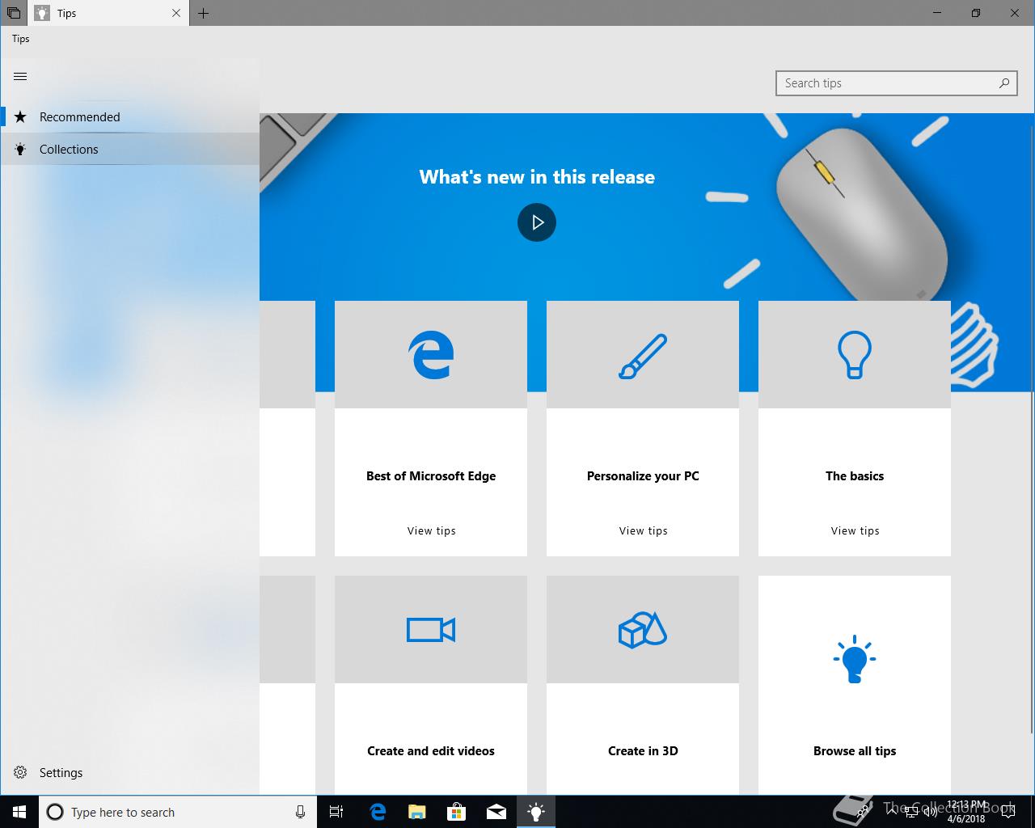Click the Cortana microphone icon
The height and width of the screenshot is (828, 1035).
pyautogui.click(x=300, y=812)
